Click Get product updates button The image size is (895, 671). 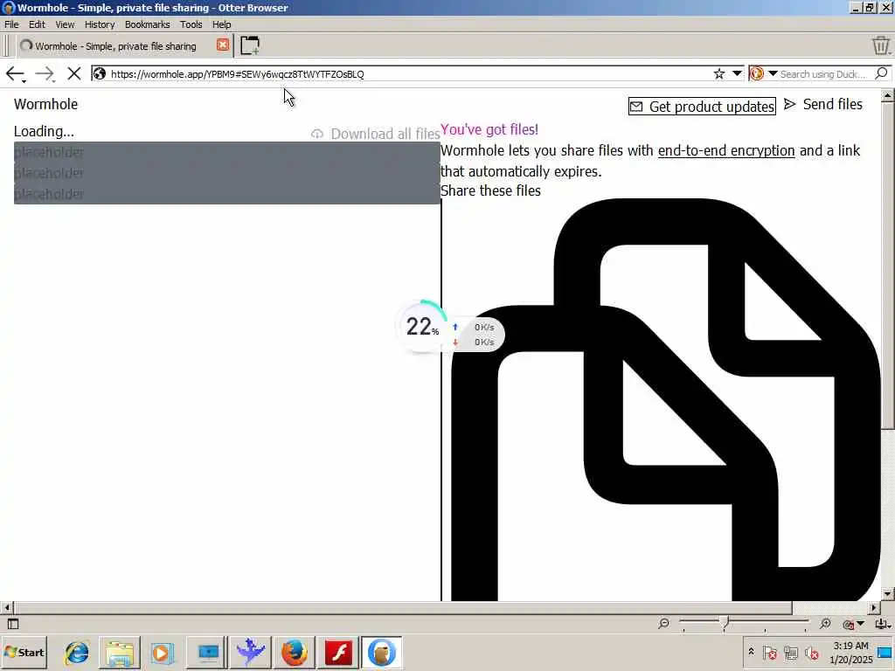(x=702, y=106)
